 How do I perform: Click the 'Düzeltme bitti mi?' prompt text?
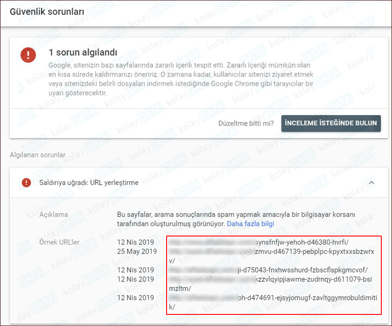tap(247, 123)
